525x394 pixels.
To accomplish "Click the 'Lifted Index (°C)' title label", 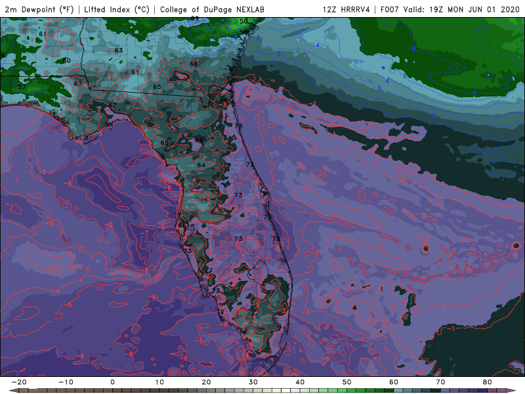I will click(x=117, y=9).
